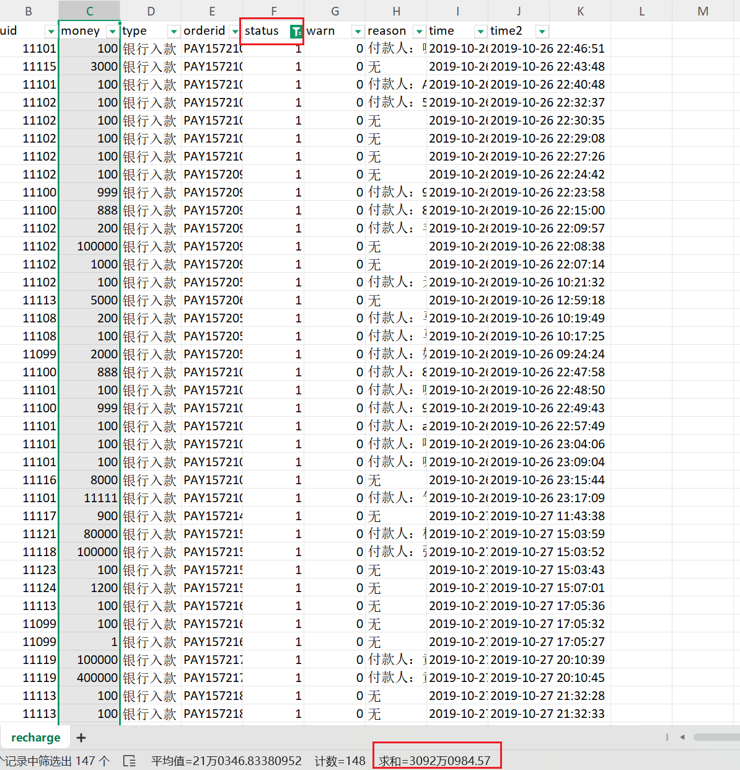The height and width of the screenshot is (770, 740).
Task: Open the orderid filter dropdown
Action: pyautogui.click(x=235, y=32)
